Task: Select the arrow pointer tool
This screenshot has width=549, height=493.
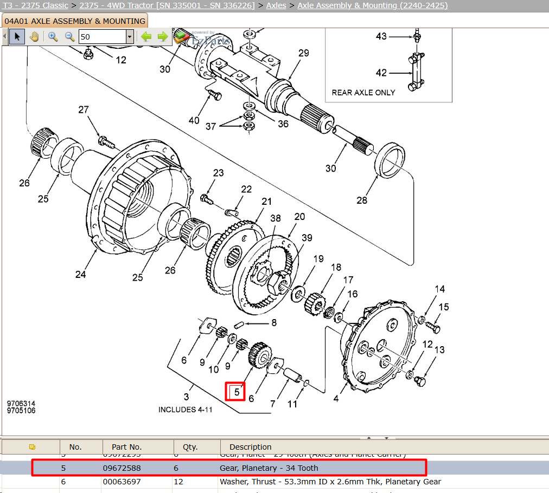Action: pos(17,37)
